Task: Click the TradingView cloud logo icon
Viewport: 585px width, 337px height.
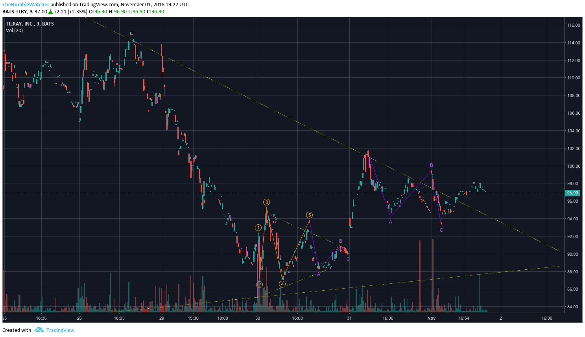Action: pos(39,330)
